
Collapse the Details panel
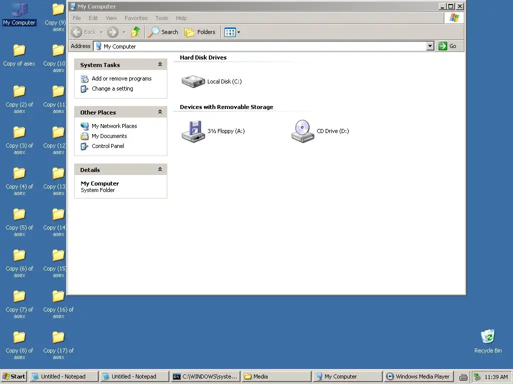click(160, 169)
